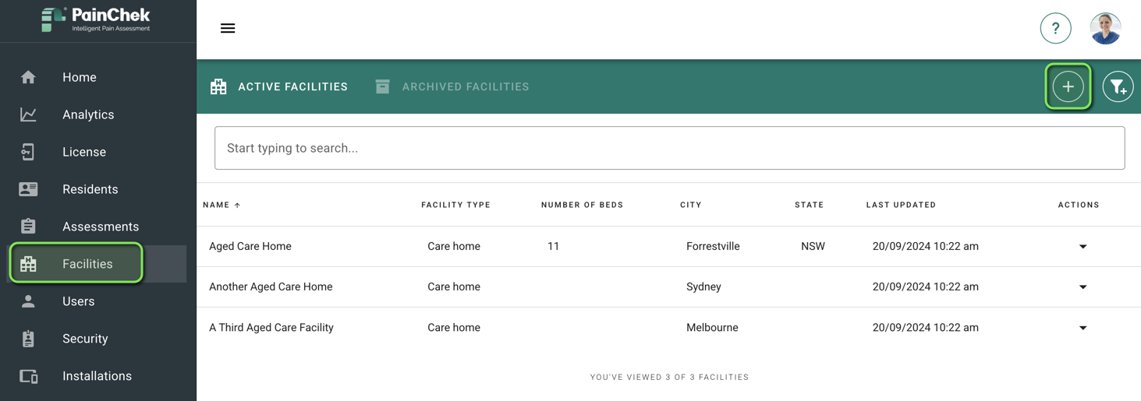Click the add facility plus button
The height and width of the screenshot is (401, 1141).
pos(1068,86)
